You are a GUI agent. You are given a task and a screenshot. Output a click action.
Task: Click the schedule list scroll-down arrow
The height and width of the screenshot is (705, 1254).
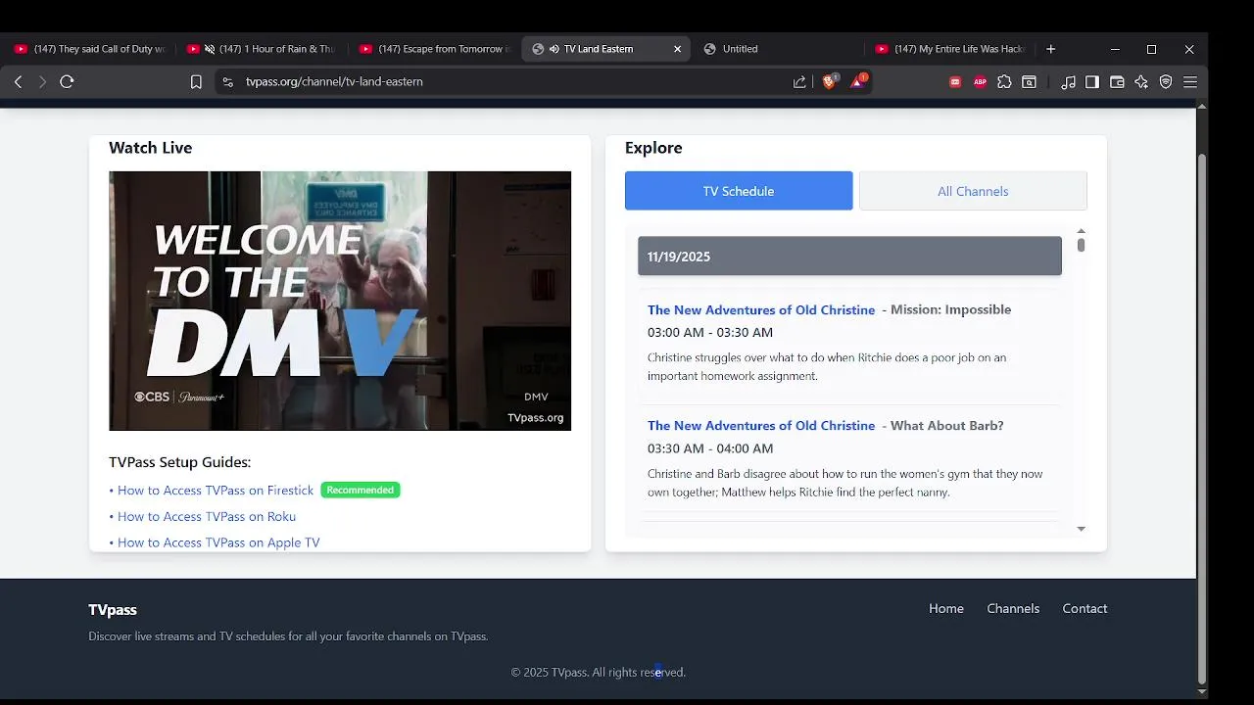1081,529
